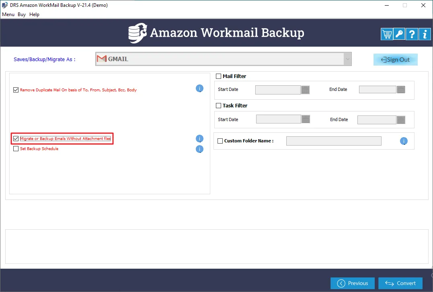Check the Custom Folder Name option
433x292 pixels.
click(220, 141)
